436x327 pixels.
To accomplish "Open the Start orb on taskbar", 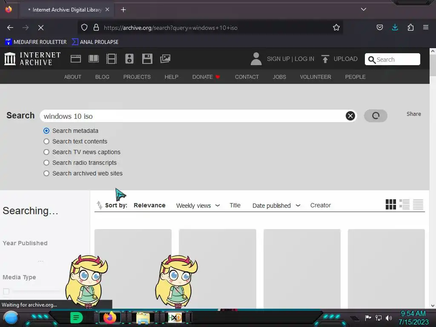I will pos(11,318).
